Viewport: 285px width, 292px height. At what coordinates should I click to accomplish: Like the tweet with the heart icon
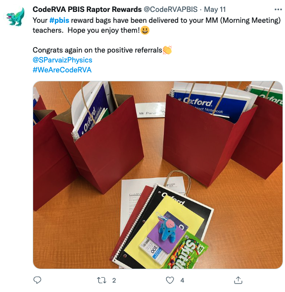coord(170,280)
